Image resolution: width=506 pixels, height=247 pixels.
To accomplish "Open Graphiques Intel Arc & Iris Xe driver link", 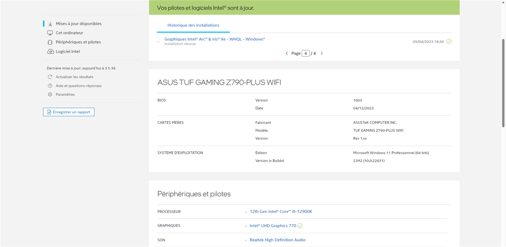I will tap(215, 39).
